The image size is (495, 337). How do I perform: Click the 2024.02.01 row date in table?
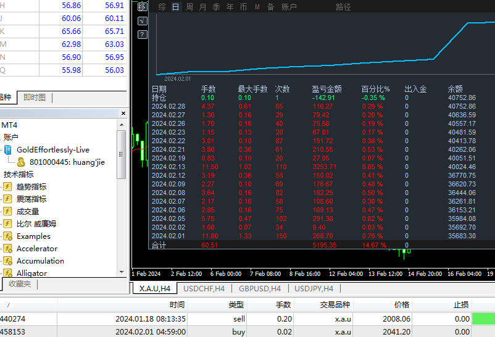[x=168, y=236]
